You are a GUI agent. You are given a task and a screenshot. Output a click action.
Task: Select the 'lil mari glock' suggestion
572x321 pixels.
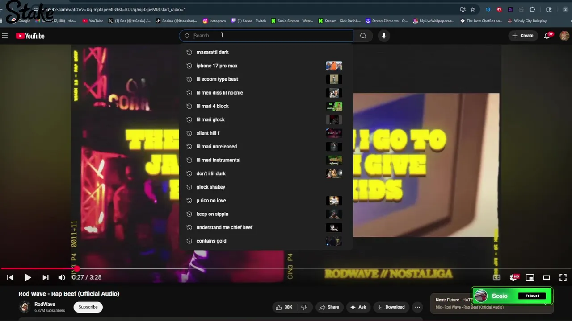point(266,119)
